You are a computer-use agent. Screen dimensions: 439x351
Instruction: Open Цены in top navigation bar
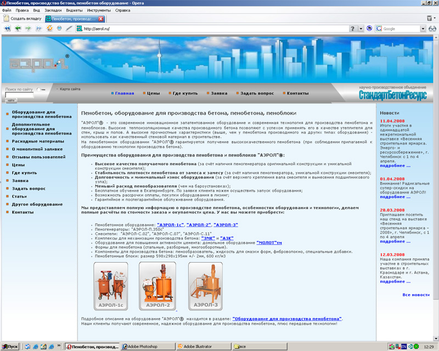(x=154, y=93)
